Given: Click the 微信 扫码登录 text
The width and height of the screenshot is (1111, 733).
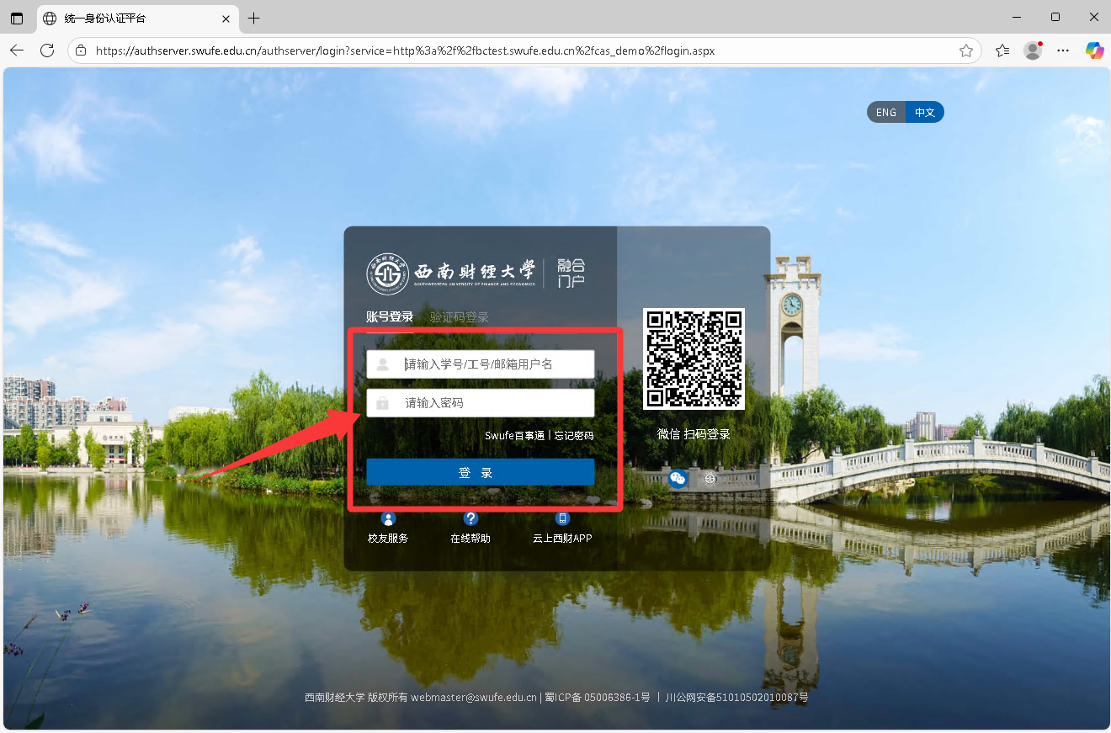Looking at the screenshot, I should 694,434.
